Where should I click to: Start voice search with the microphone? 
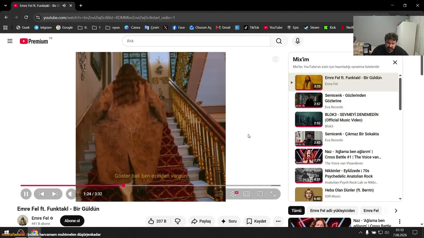pos(297,41)
